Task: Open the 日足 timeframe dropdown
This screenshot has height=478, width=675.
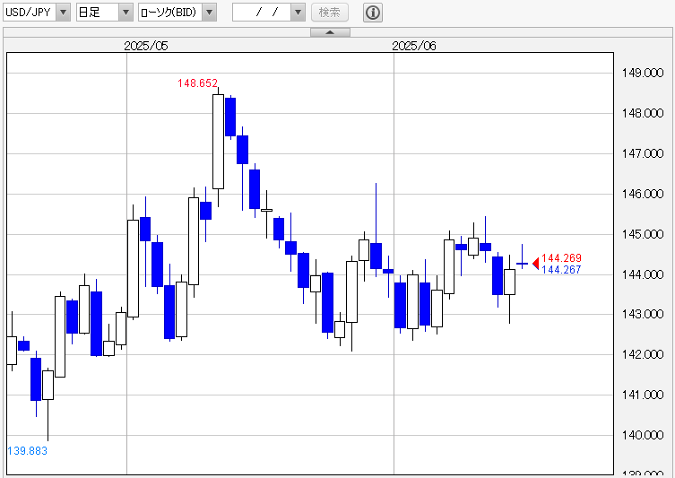Action: [105, 12]
